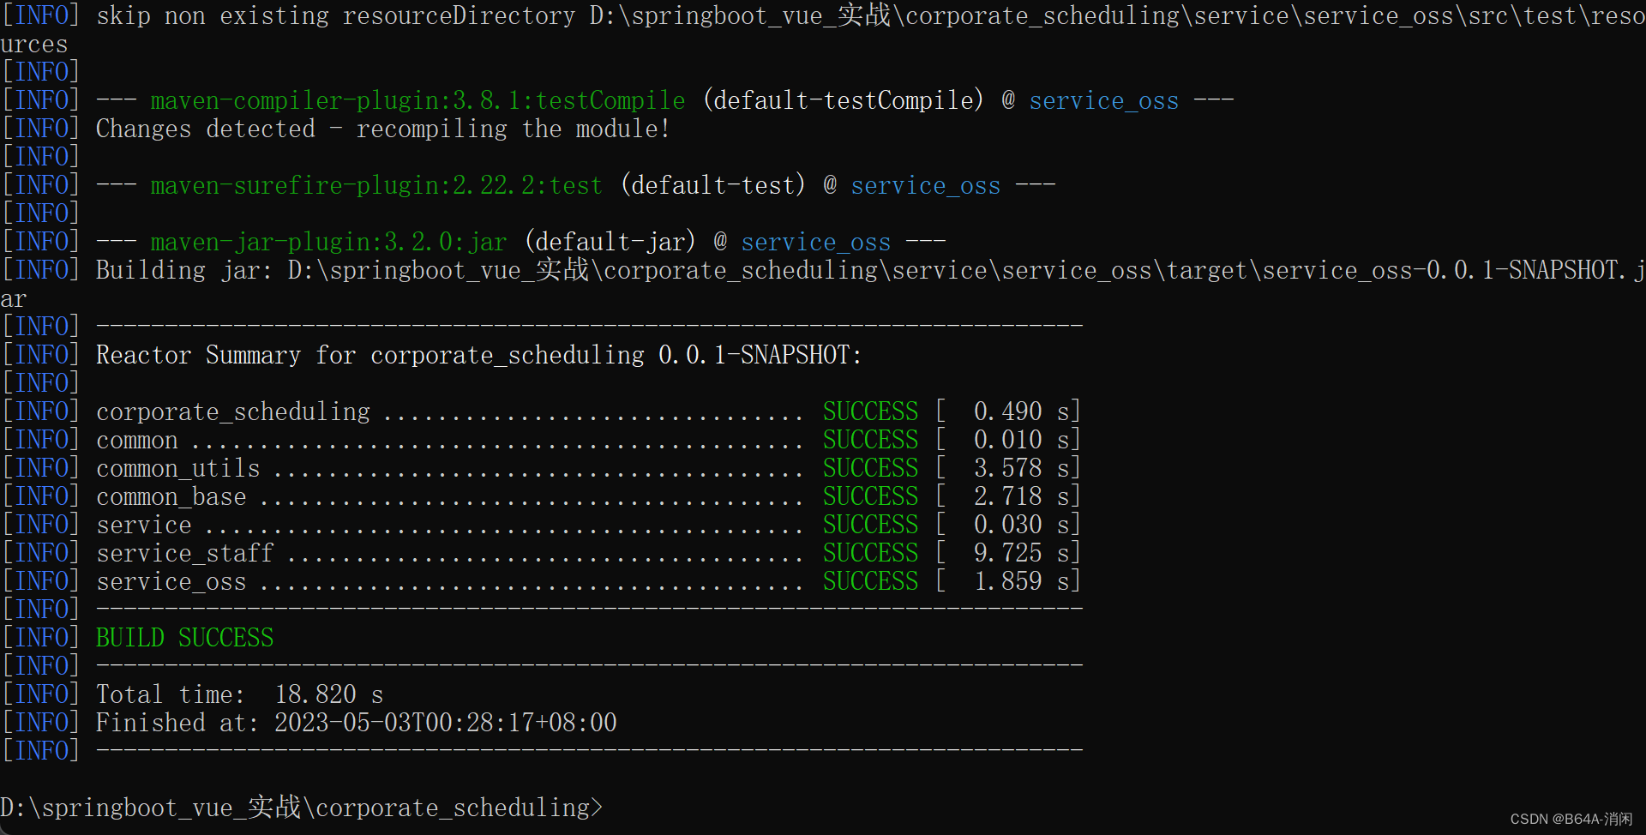Click SUCCESS status of service_staff row
This screenshot has width=1646, height=835.
coord(870,553)
